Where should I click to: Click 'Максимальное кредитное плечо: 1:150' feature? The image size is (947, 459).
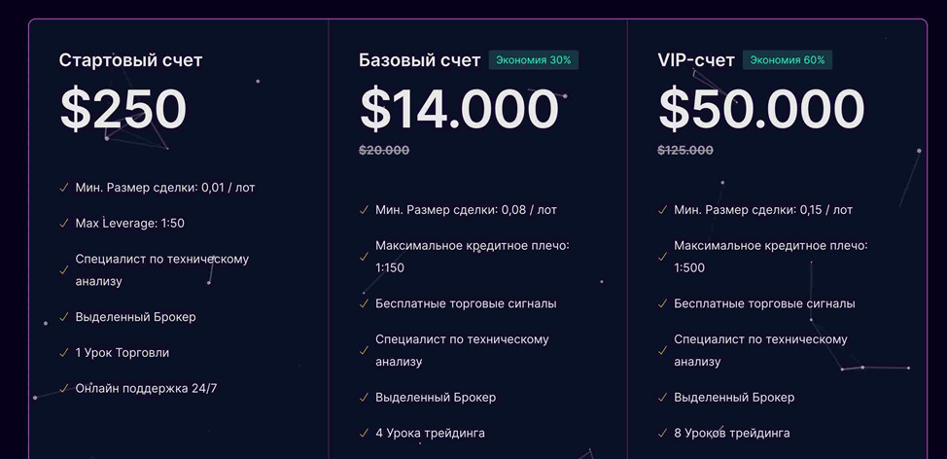[x=473, y=257]
